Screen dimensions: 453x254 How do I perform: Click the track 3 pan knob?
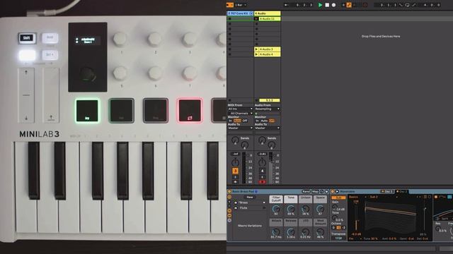click(x=235, y=163)
